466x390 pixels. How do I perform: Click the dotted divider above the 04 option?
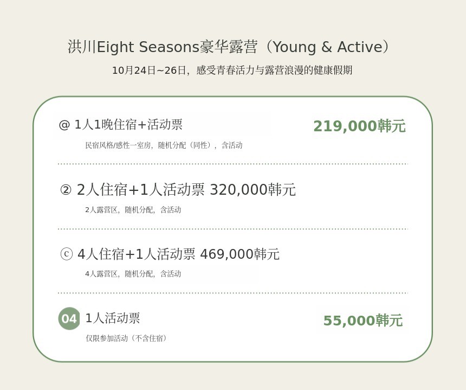tap(233, 293)
